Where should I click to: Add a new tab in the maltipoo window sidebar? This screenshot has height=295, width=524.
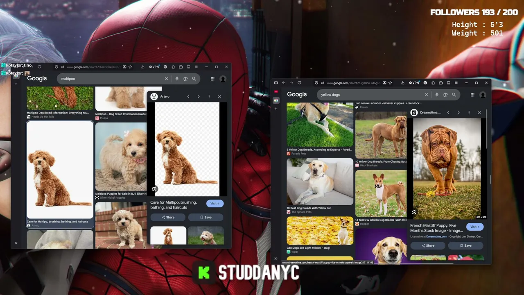point(16,84)
